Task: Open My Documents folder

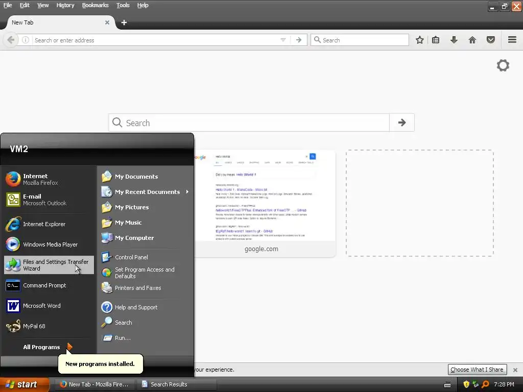Action: [x=146, y=176]
